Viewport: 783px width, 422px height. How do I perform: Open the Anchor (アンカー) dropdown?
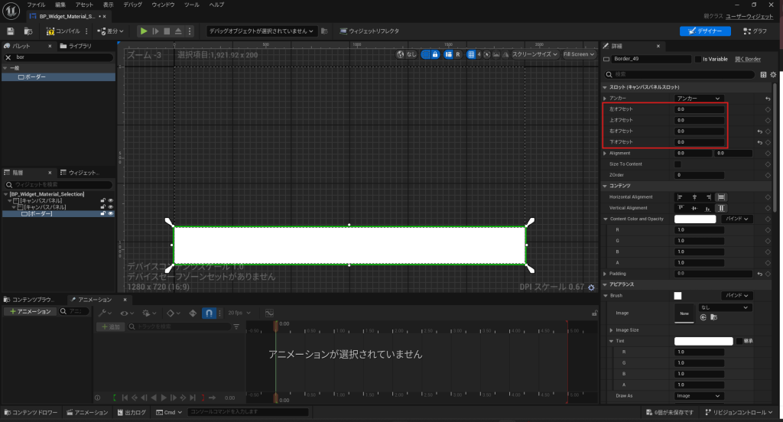[699, 99]
